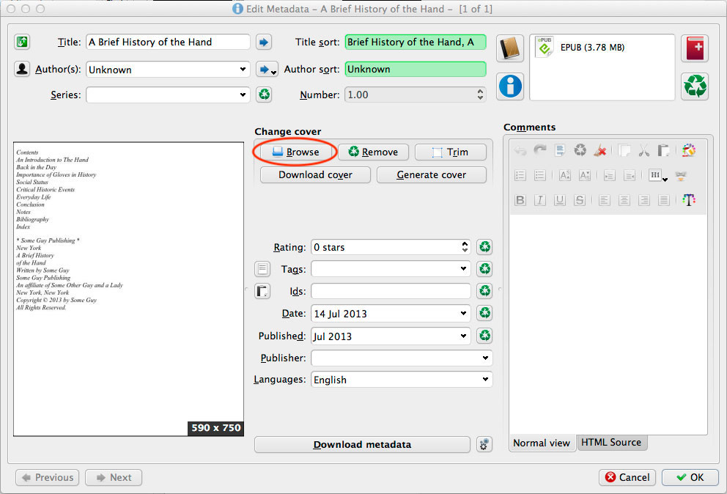Open the Languages dropdown showing English

point(484,380)
